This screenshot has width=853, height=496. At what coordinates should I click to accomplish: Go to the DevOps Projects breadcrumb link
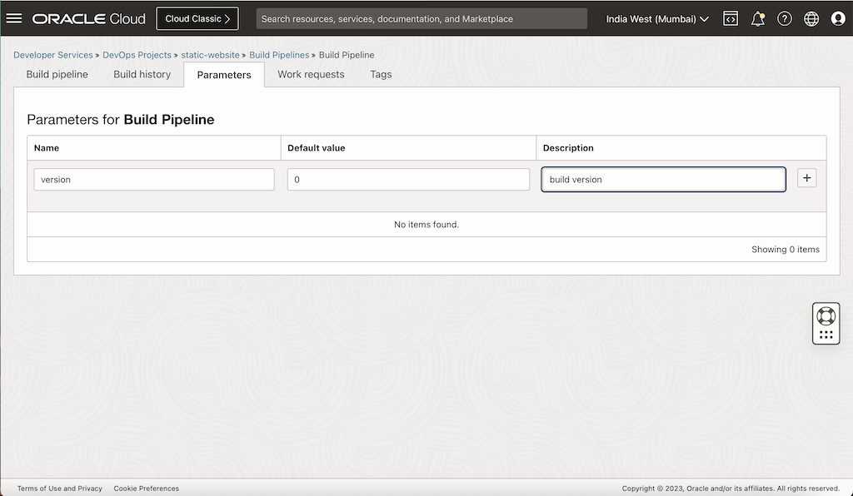(137, 55)
